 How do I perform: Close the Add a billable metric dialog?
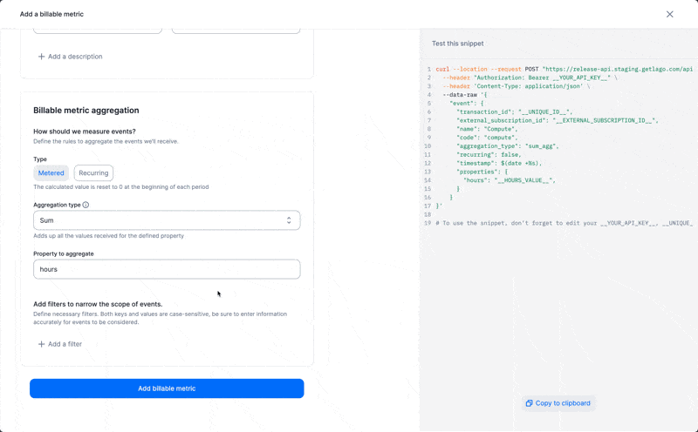[x=669, y=14]
